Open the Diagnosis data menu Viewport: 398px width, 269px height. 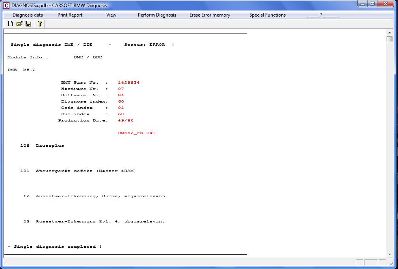[28, 15]
